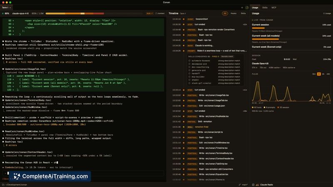333x187 pixels.
Task: Select timeline entry Edit src/conan/HudWindow.tsx
Action: [x=210, y=143]
